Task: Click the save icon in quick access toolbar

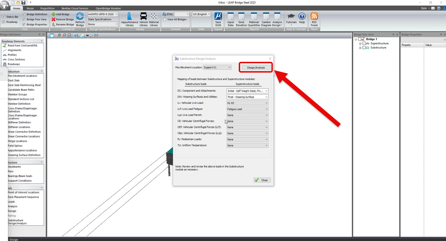Action: [x=23, y=3]
